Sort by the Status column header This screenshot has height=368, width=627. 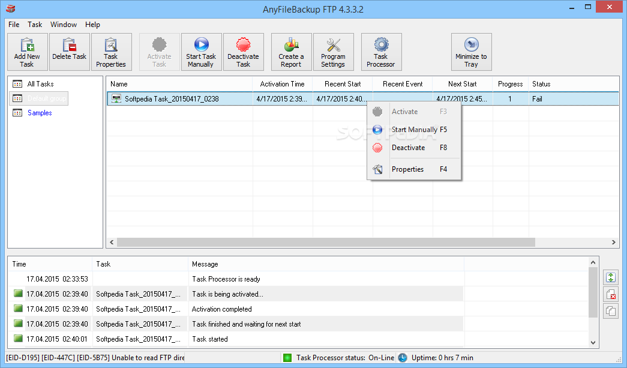(x=574, y=84)
